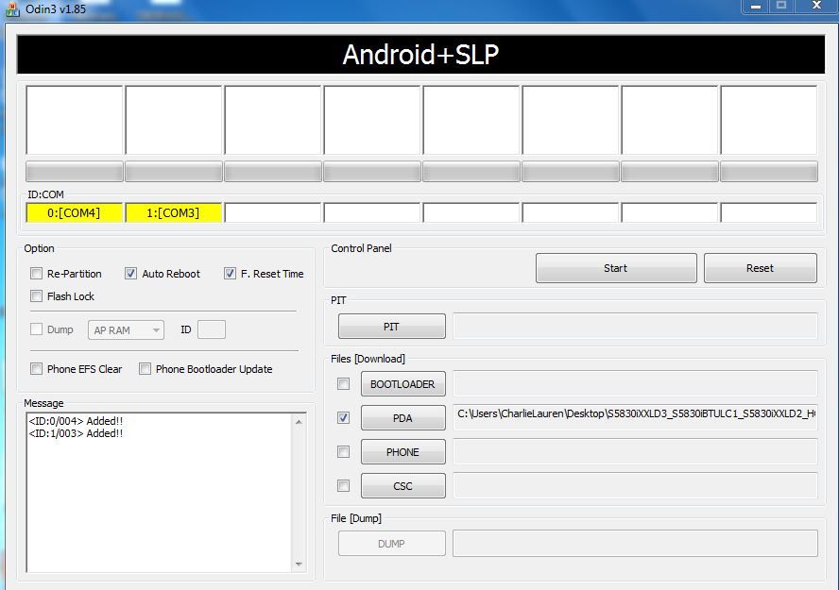
Task: Click the '<ID:0/004> Added!!' log line
Action: pos(76,421)
